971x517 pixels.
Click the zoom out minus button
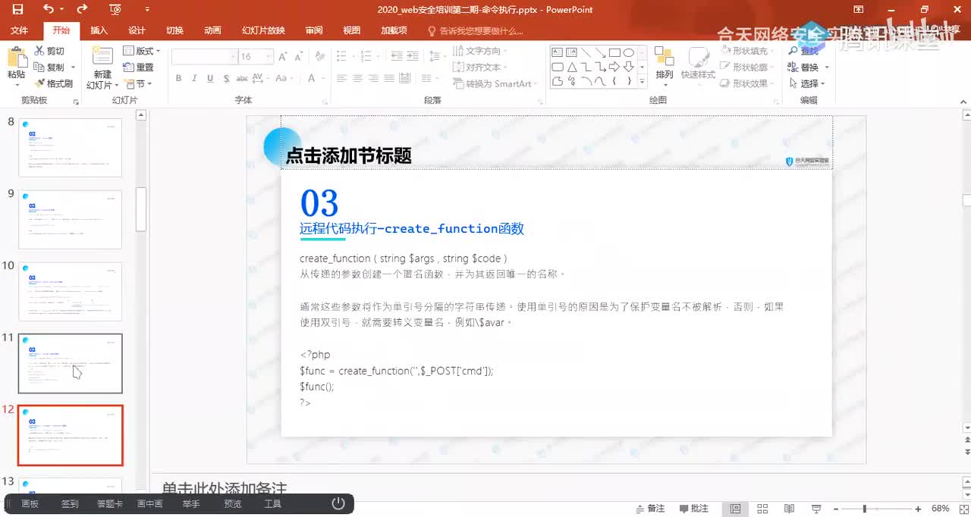coord(834,509)
